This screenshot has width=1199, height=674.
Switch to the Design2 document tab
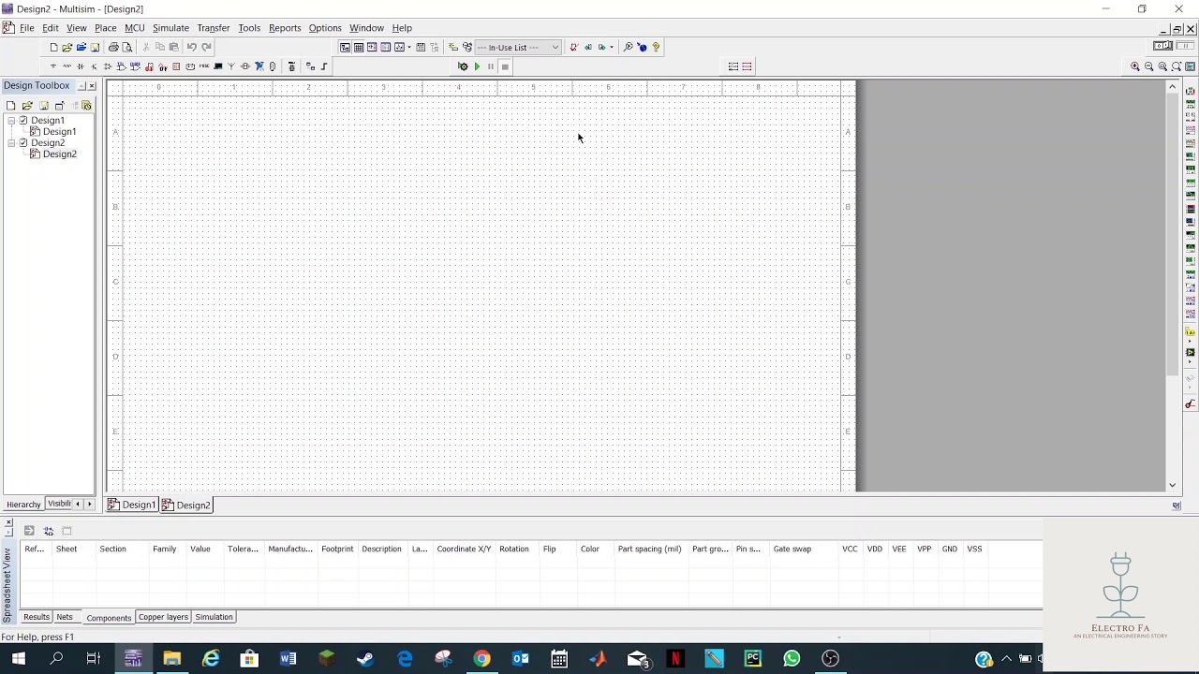point(186,505)
